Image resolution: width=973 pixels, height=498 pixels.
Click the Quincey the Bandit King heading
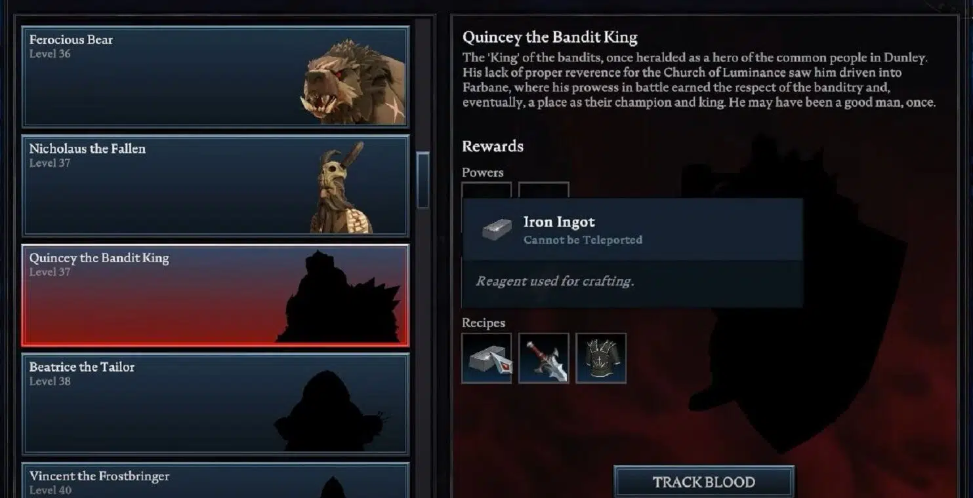[x=550, y=37]
